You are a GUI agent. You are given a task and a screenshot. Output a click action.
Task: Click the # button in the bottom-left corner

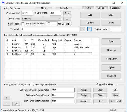[7, 98]
